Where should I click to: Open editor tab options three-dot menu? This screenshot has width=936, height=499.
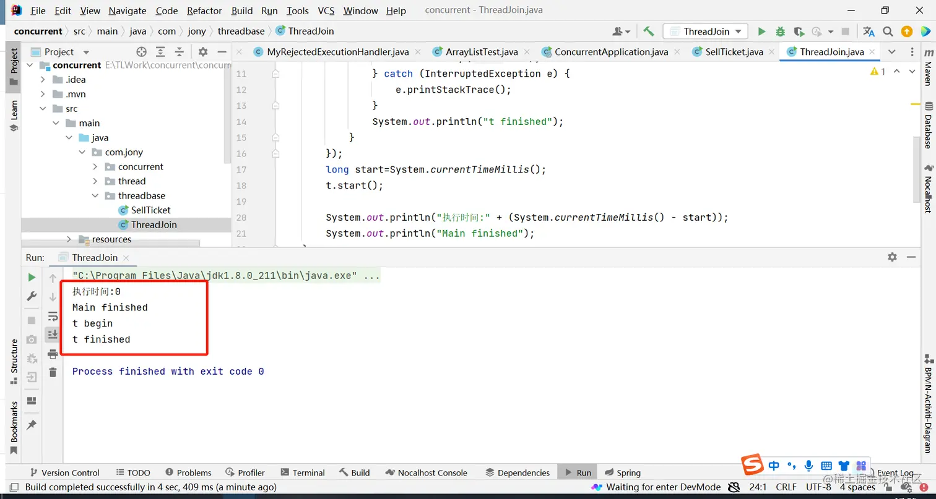pyautogui.click(x=912, y=52)
